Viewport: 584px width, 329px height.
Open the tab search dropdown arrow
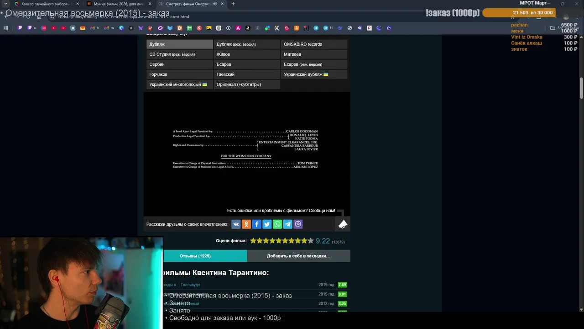pos(5,4)
